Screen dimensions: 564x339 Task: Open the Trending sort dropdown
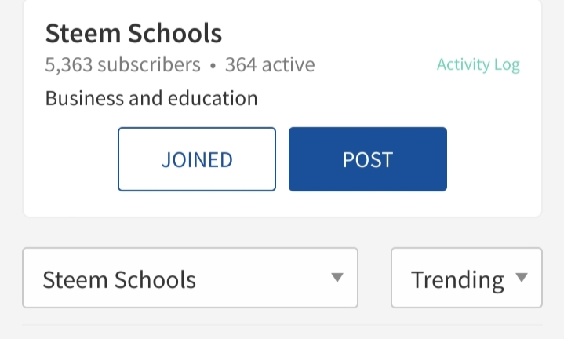click(466, 278)
